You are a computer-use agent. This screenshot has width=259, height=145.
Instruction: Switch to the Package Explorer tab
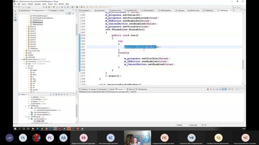point(39,10)
